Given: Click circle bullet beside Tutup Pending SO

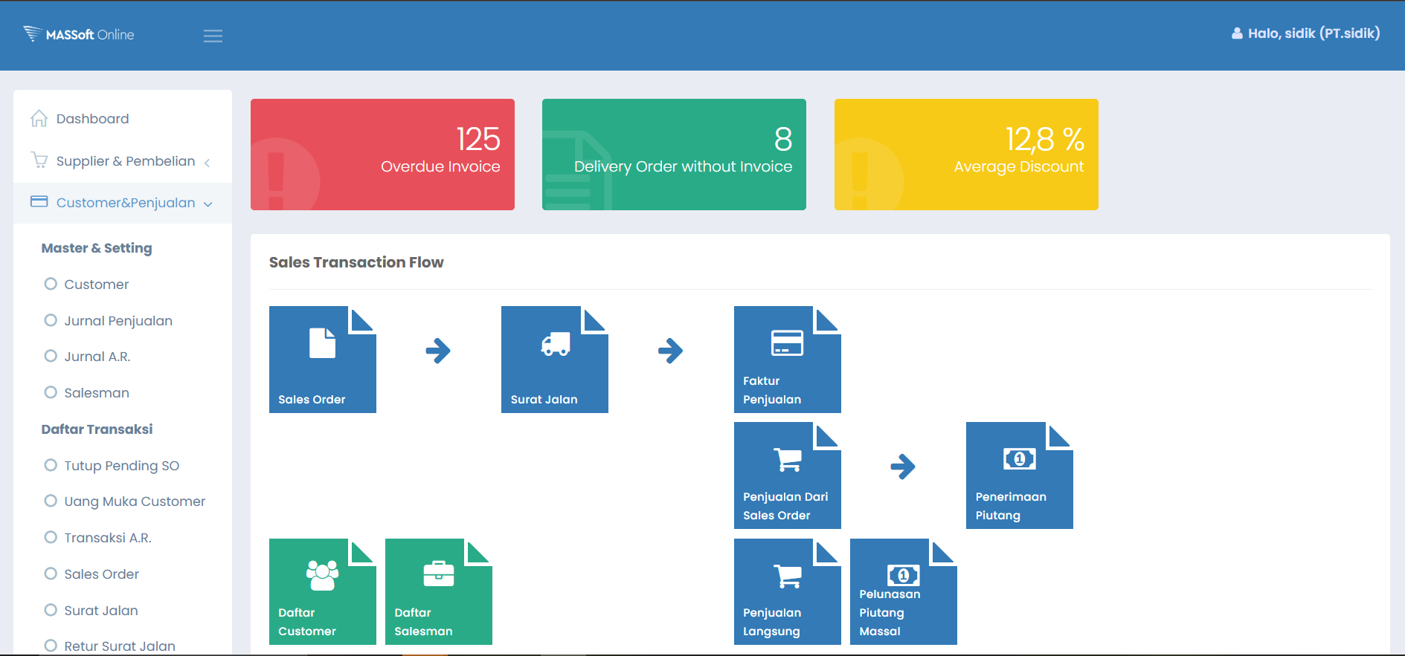Looking at the screenshot, I should click(51, 465).
